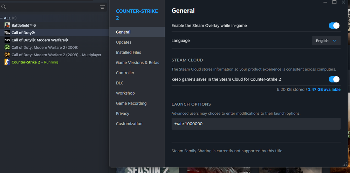The width and height of the screenshot is (350, 173).
Task: Switch to the Customization tab
Action: pyautogui.click(x=137, y=124)
